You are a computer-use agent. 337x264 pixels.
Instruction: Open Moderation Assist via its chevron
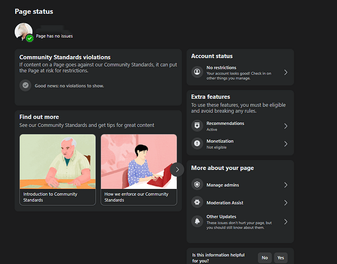click(286, 203)
